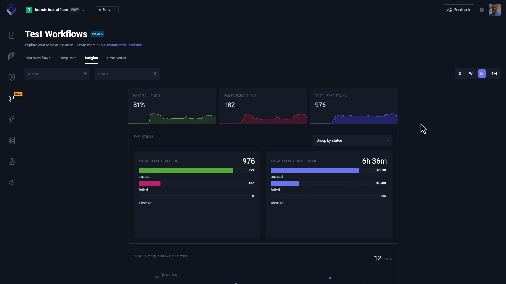
Task: Click the Testkube logo icon
Action: 11,10
